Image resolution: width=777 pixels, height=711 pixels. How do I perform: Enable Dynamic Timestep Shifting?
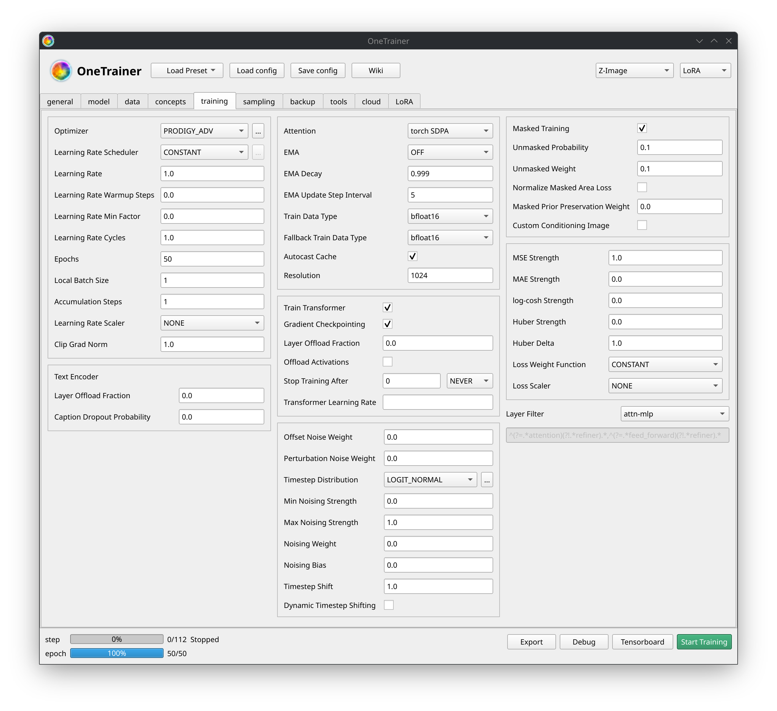(389, 605)
